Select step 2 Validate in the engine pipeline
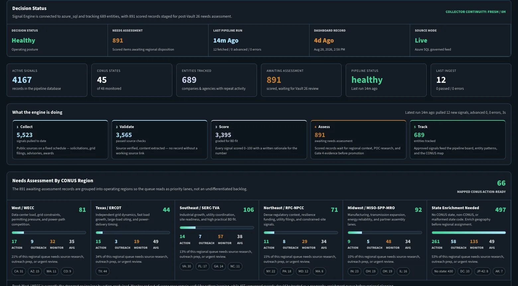The width and height of the screenshot is (518, 286). pyautogui.click(x=159, y=140)
